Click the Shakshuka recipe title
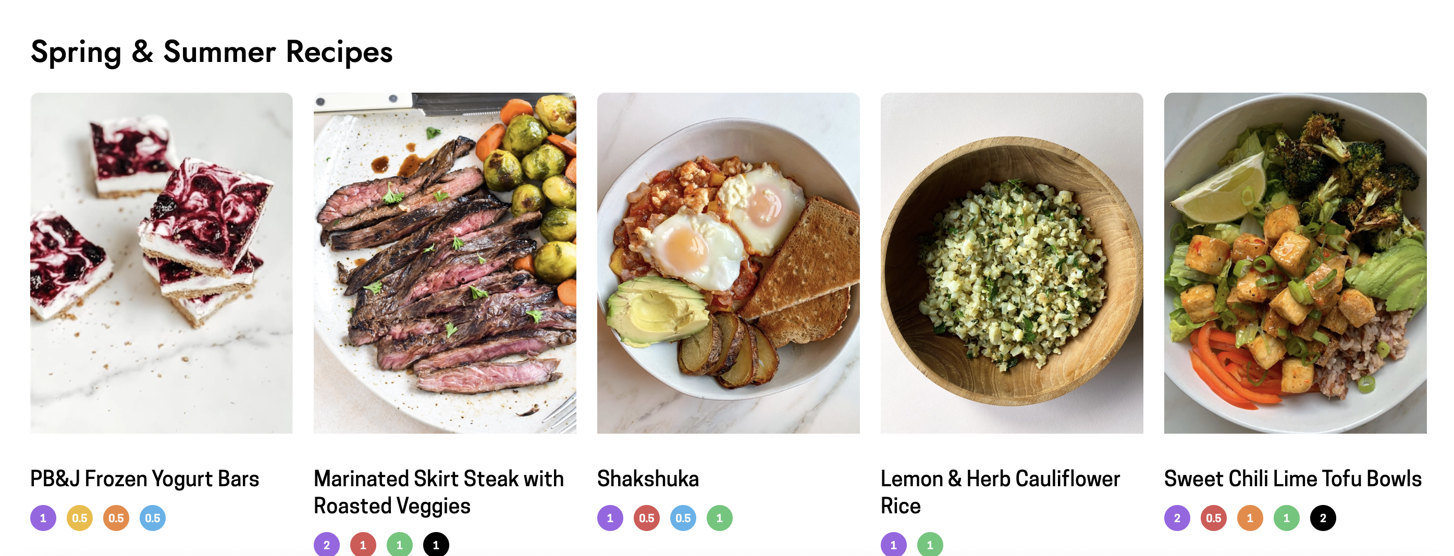Screen dimensions: 1454x556 pyautogui.click(x=648, y=479)
